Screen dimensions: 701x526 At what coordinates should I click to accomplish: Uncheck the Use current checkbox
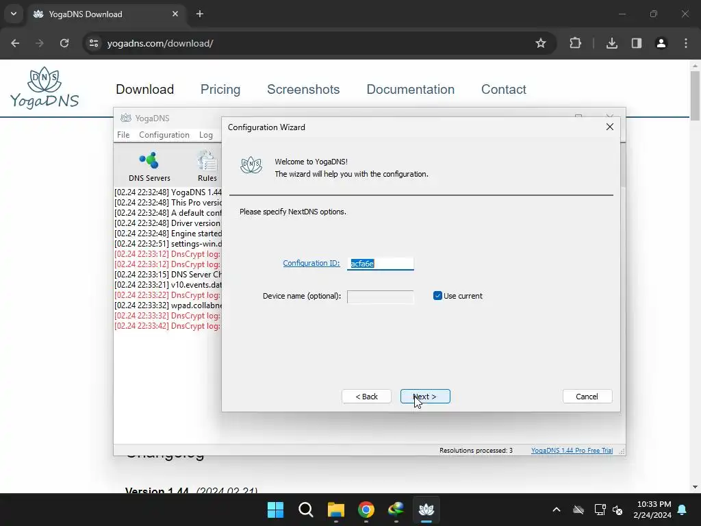(x=437, y=296)
